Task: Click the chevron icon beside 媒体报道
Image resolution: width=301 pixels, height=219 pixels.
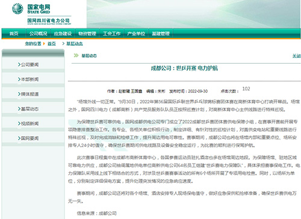Action: point(19,94)
